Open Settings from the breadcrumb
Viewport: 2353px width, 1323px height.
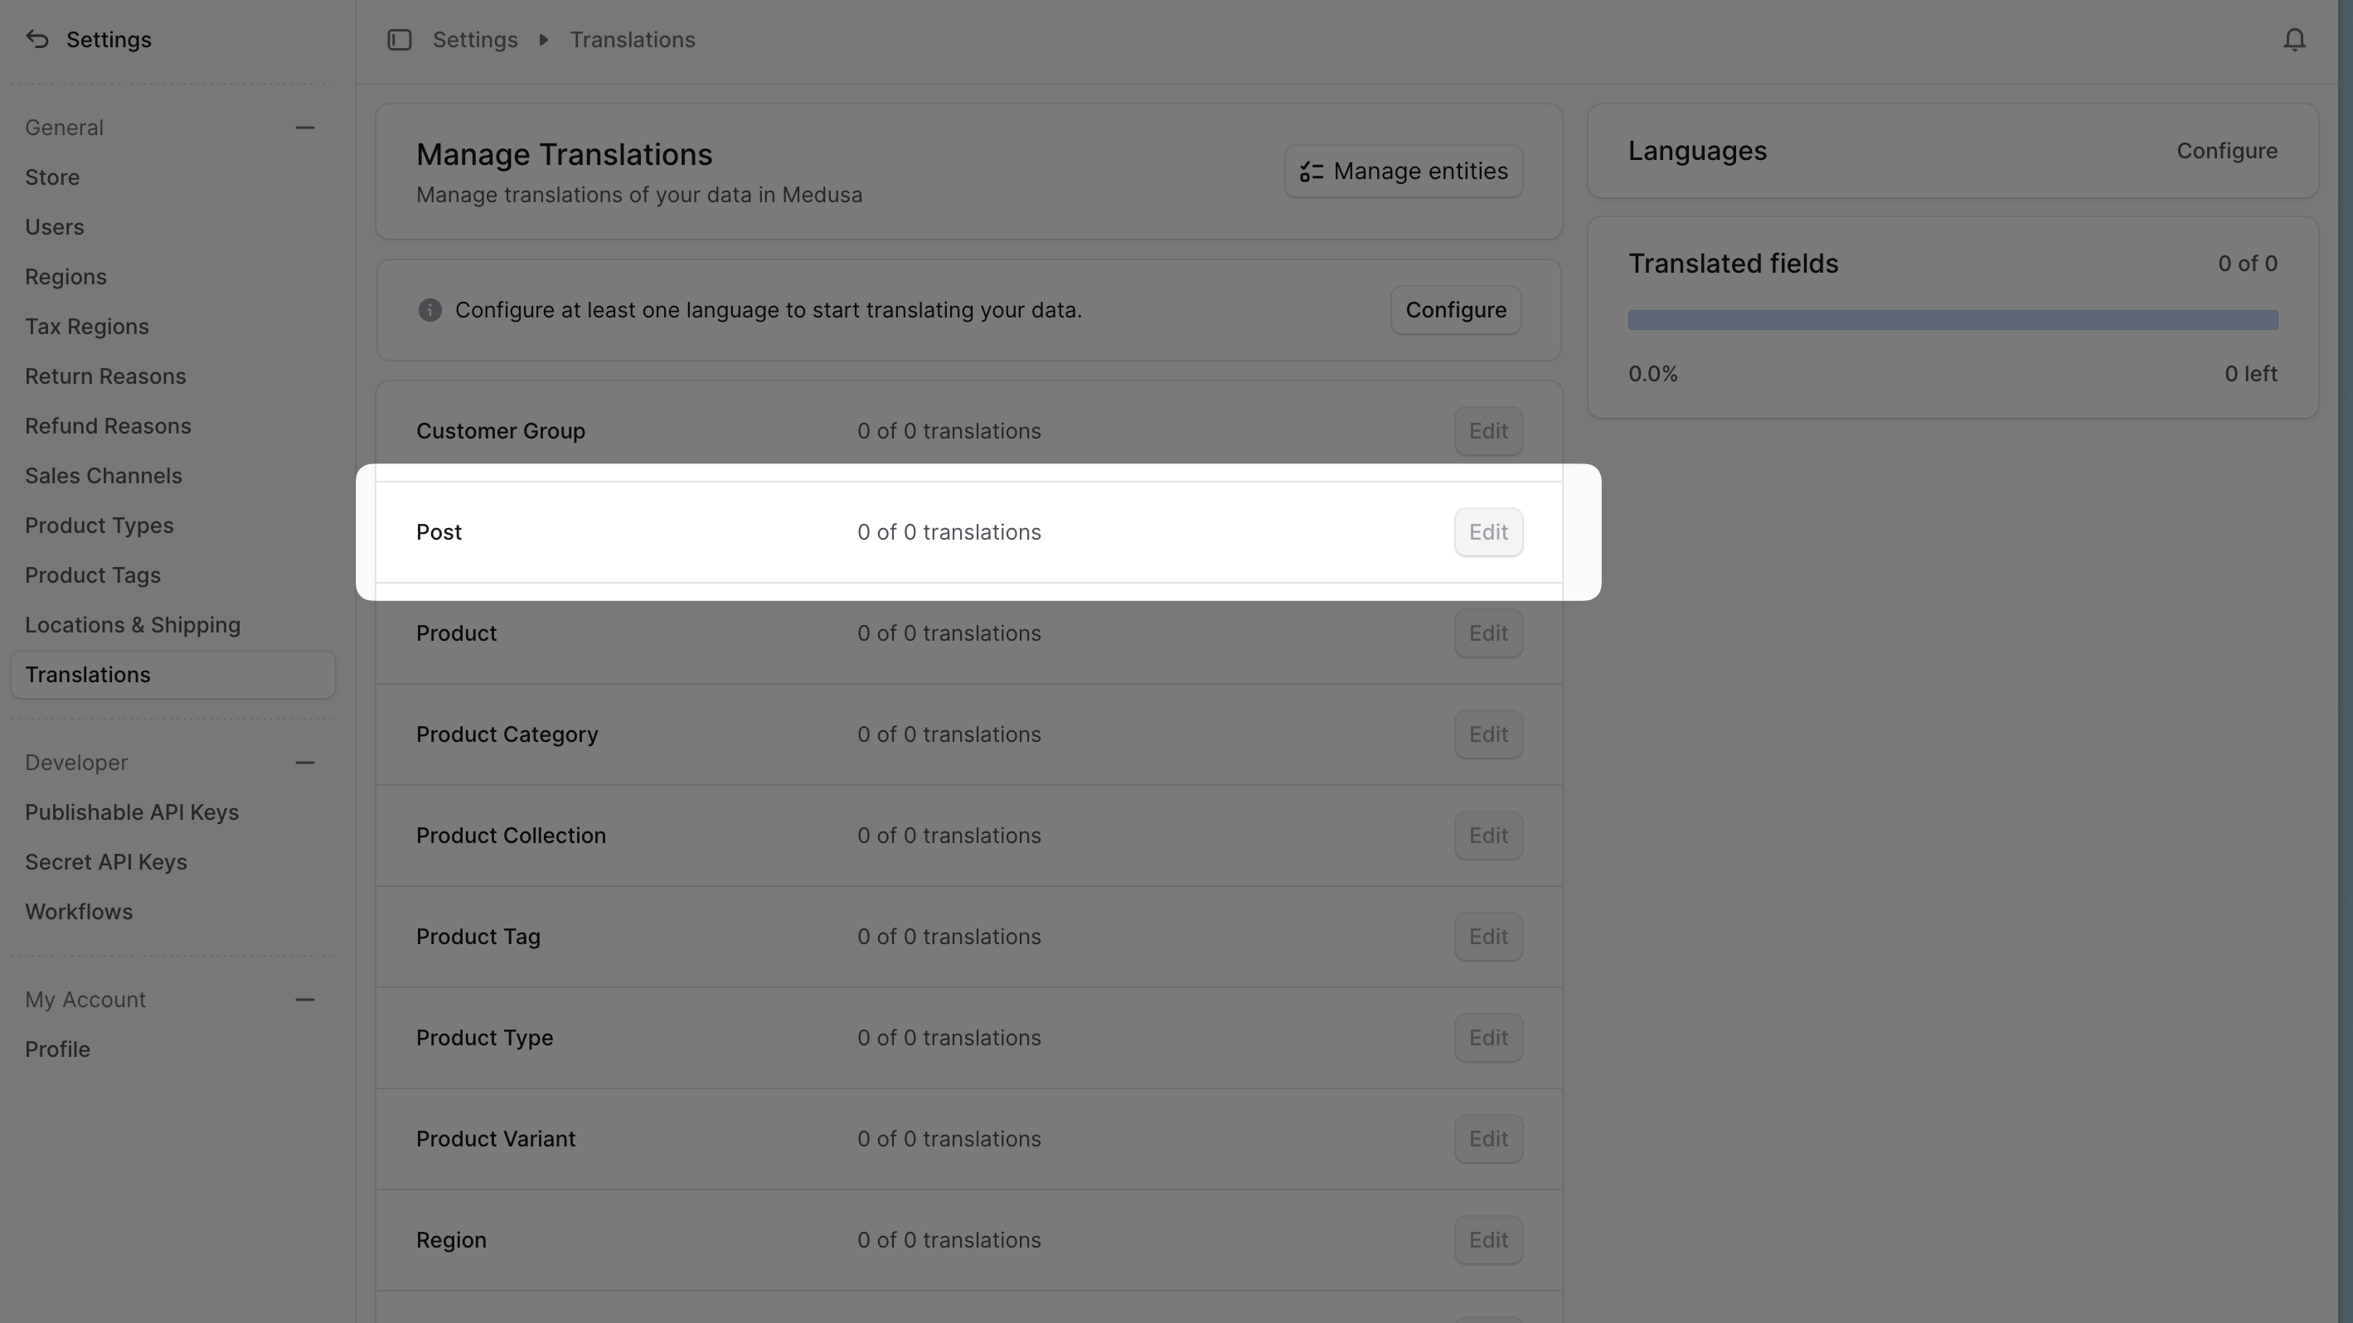point(475,39)
